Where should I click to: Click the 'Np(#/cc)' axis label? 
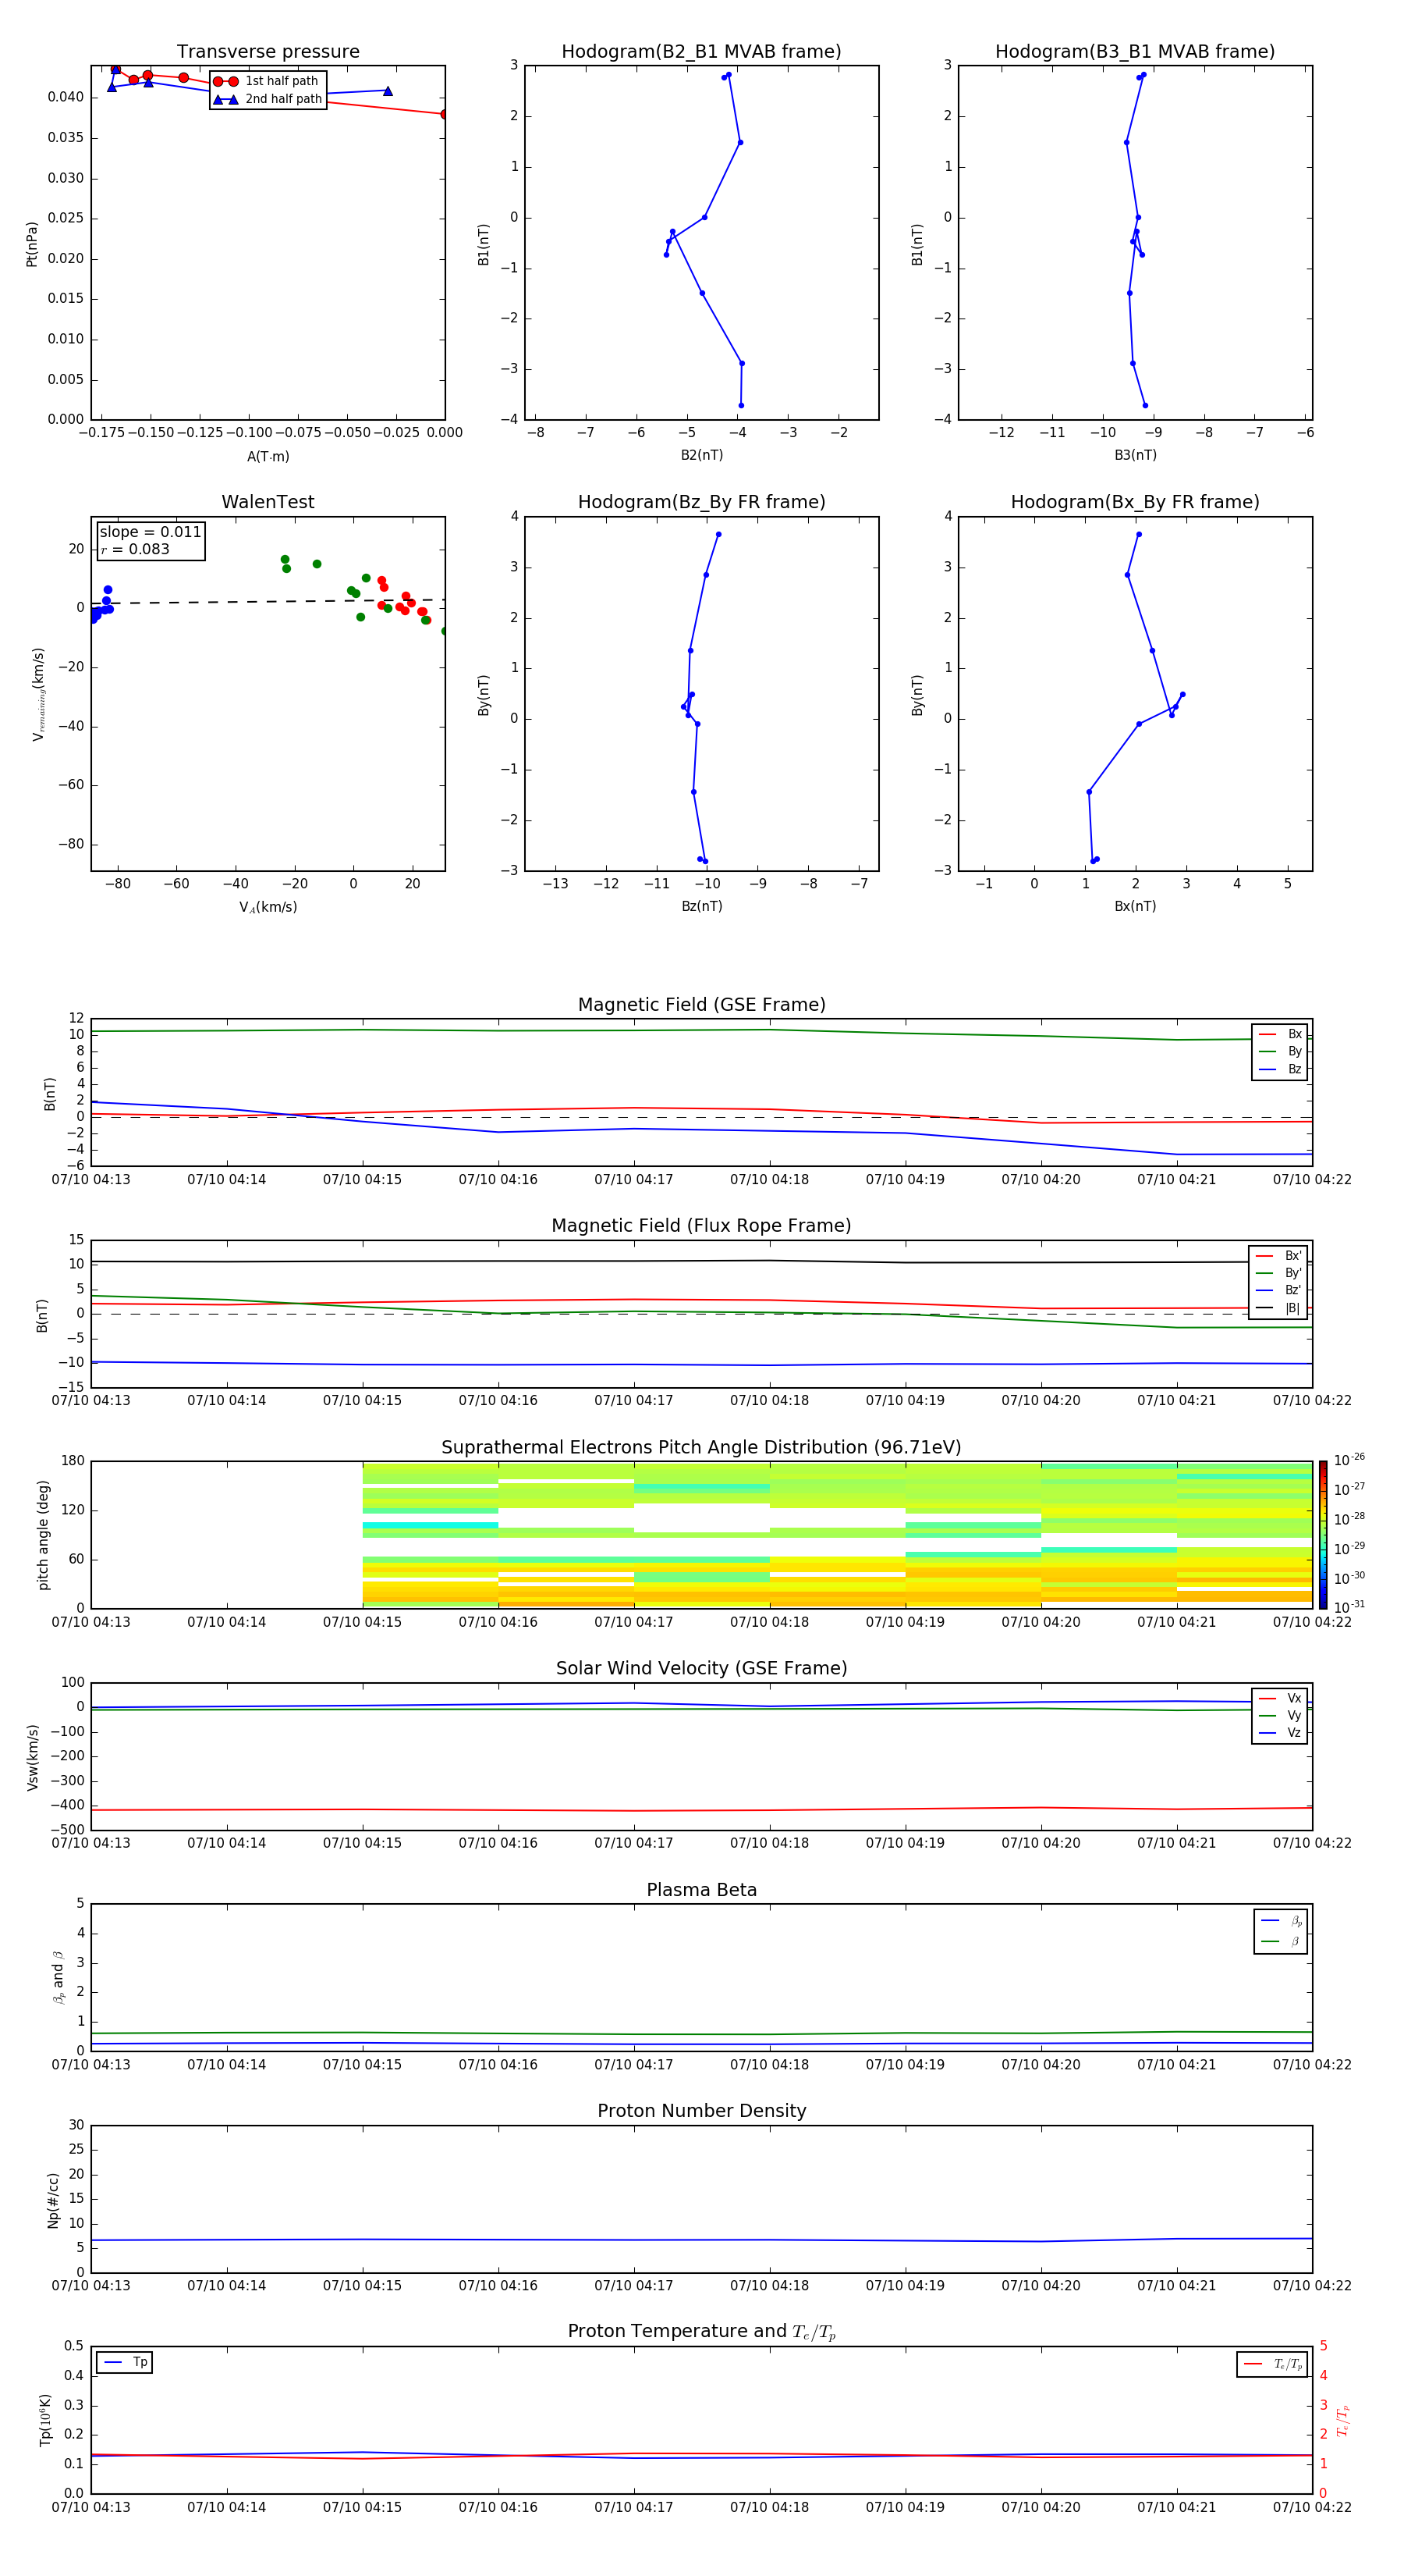pyautogui.click(x=53, y=2200)
